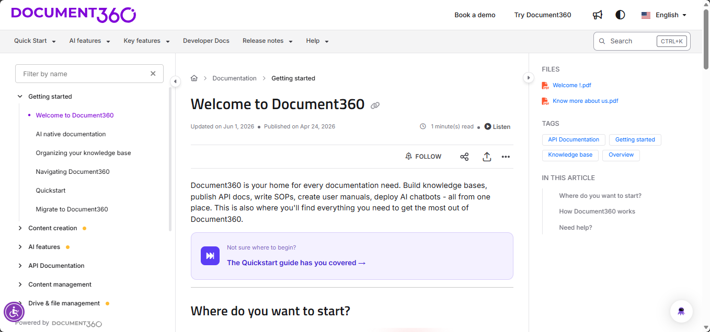Open Organizing your knowledge base article
The height and width of the screenshot is (332, 710).
click(x=83, y=153)
